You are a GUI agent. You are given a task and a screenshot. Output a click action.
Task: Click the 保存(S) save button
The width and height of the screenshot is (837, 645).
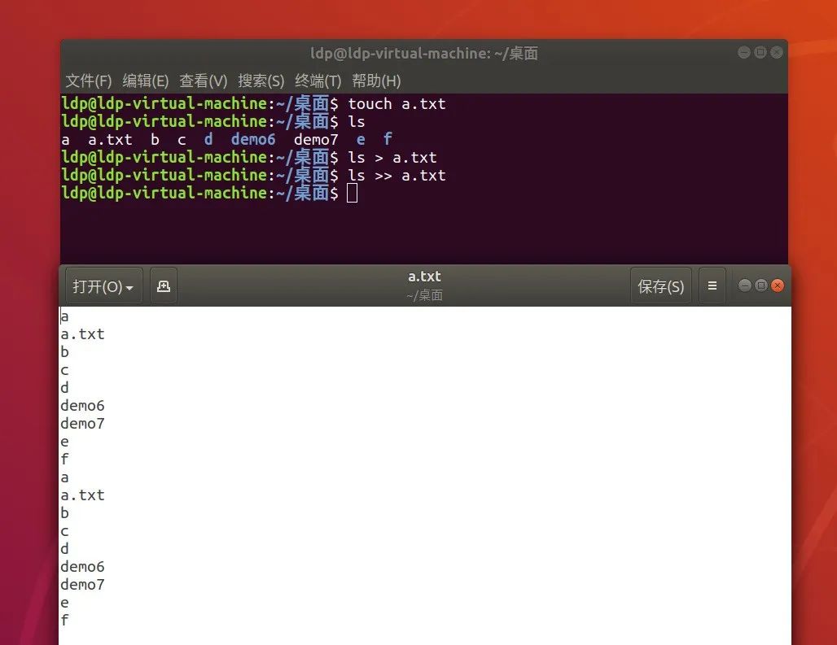661,286
